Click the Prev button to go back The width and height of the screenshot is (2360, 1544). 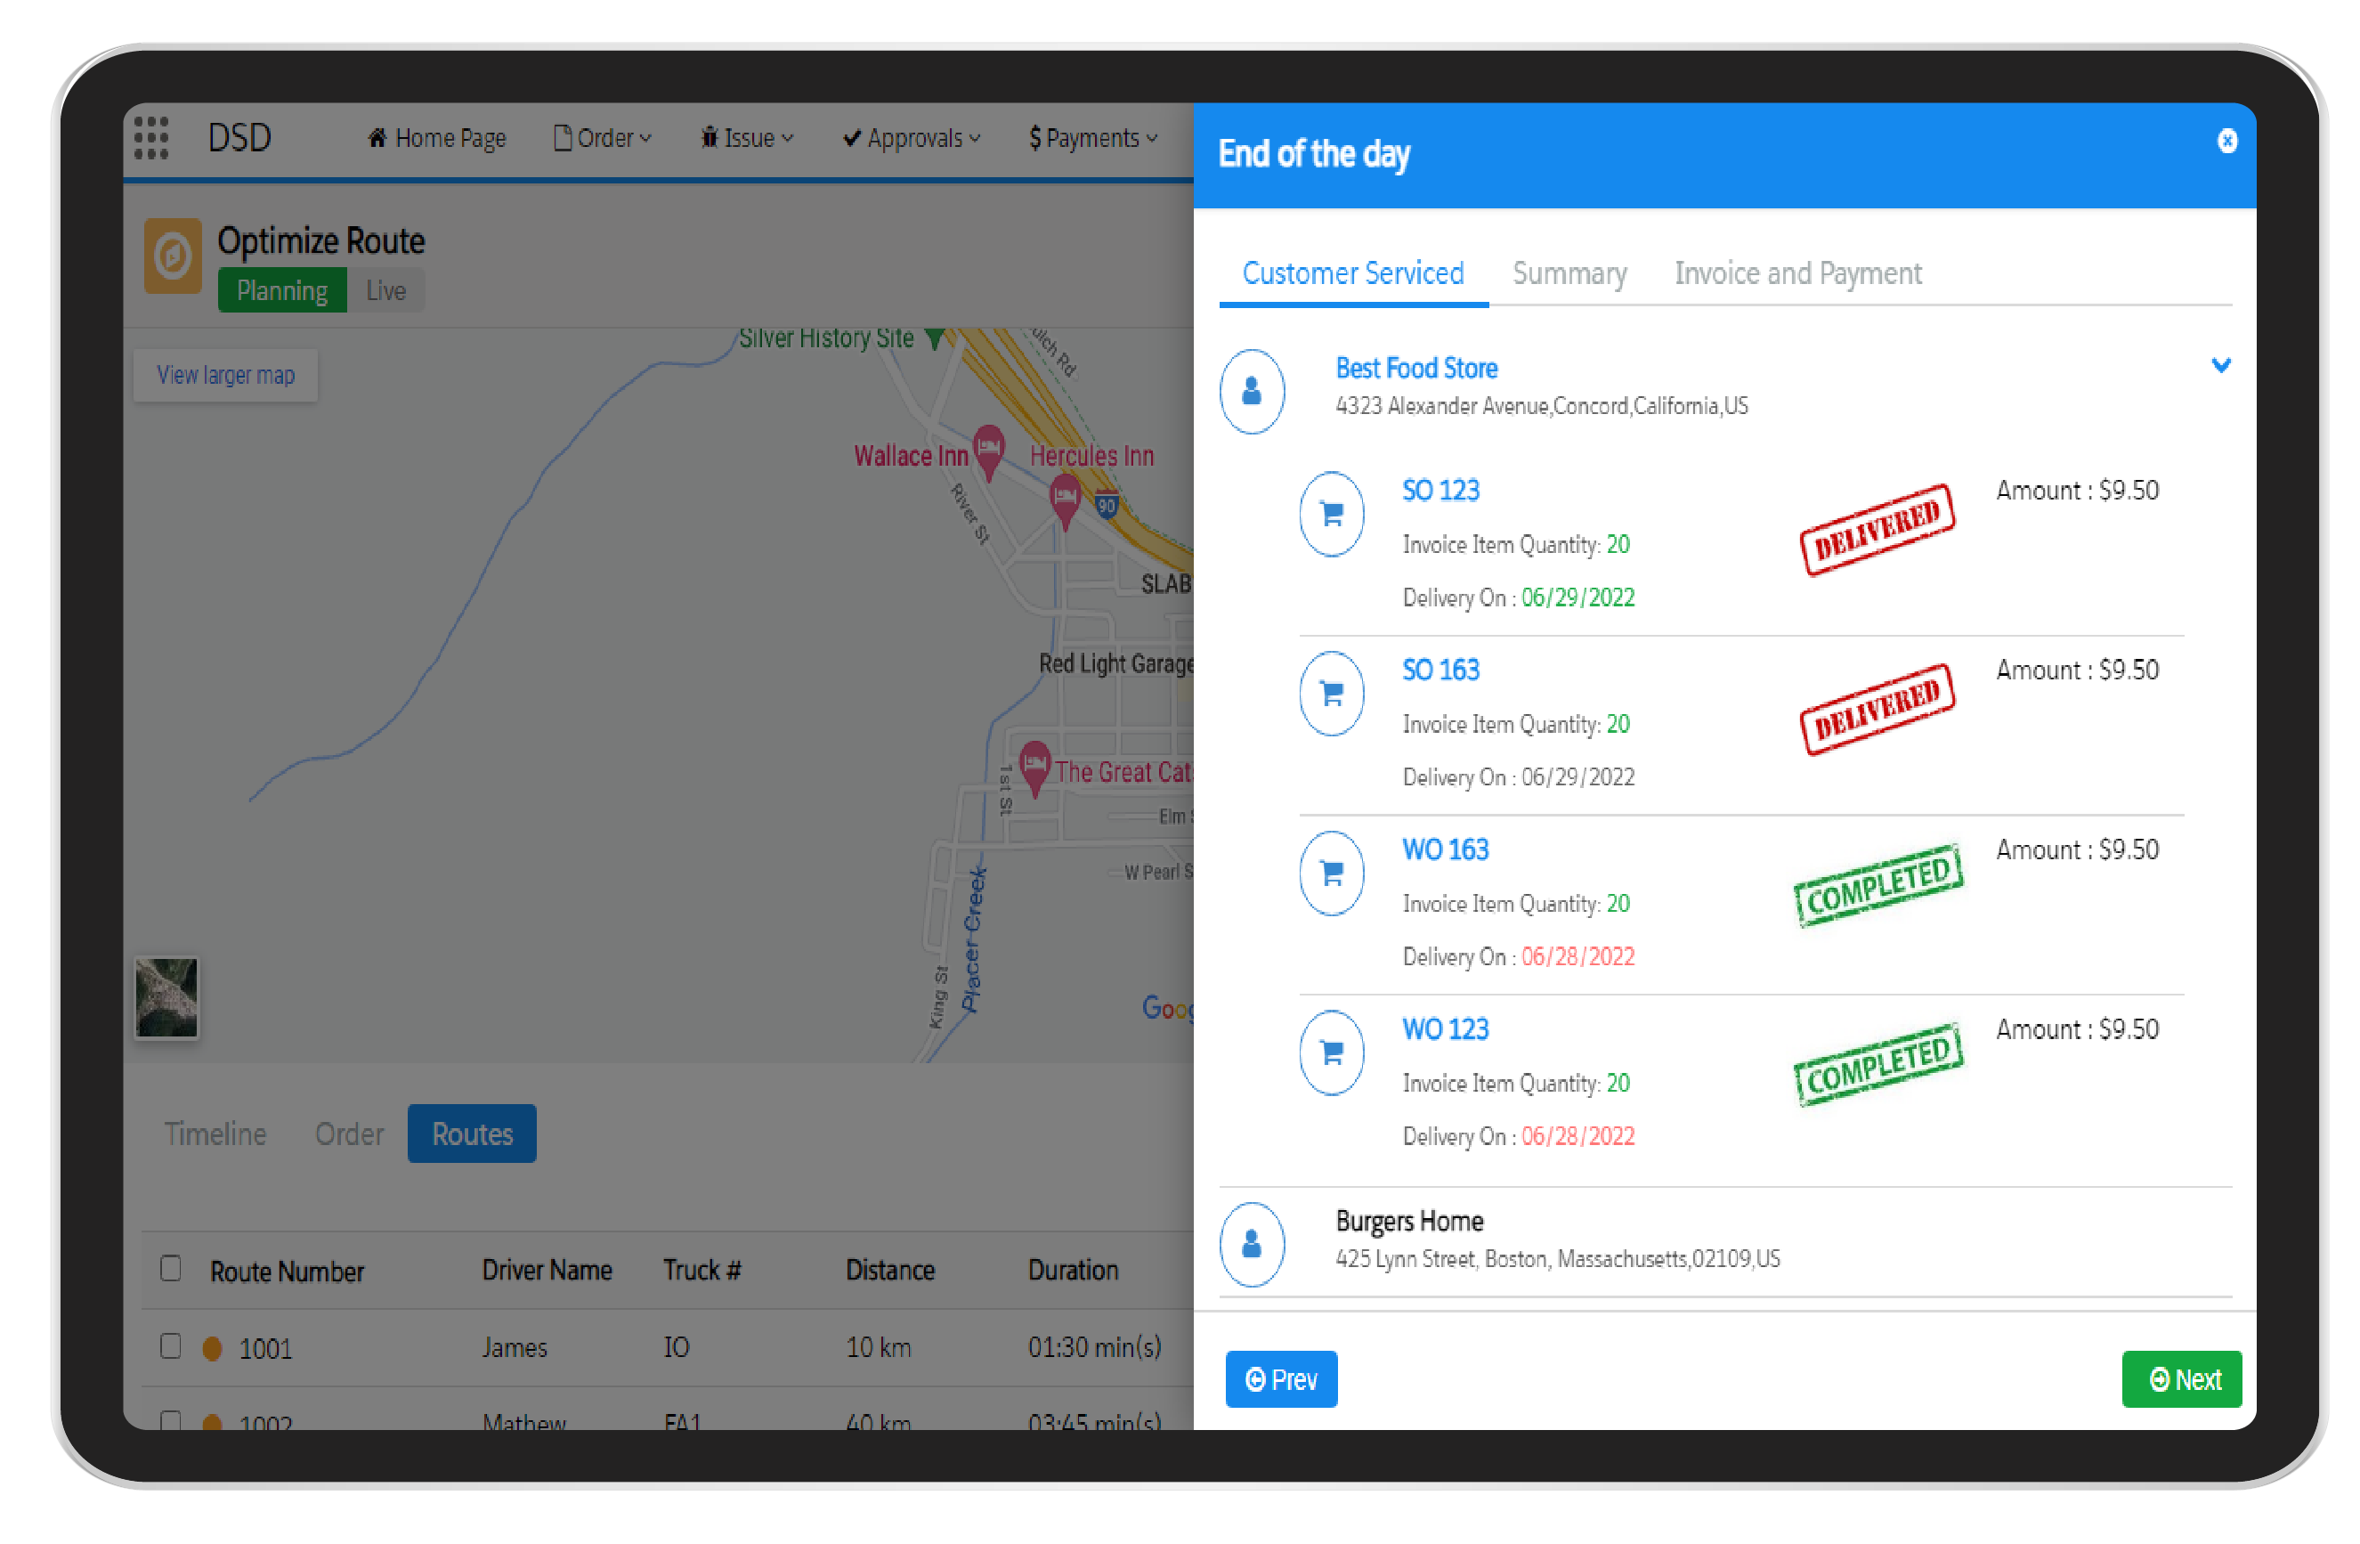click(x=1282, y=1377)
